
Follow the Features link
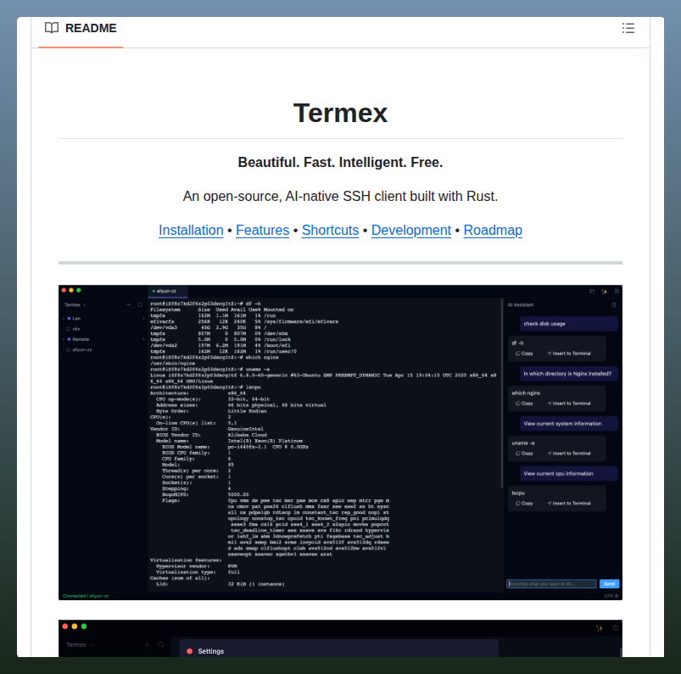(262, 230)
